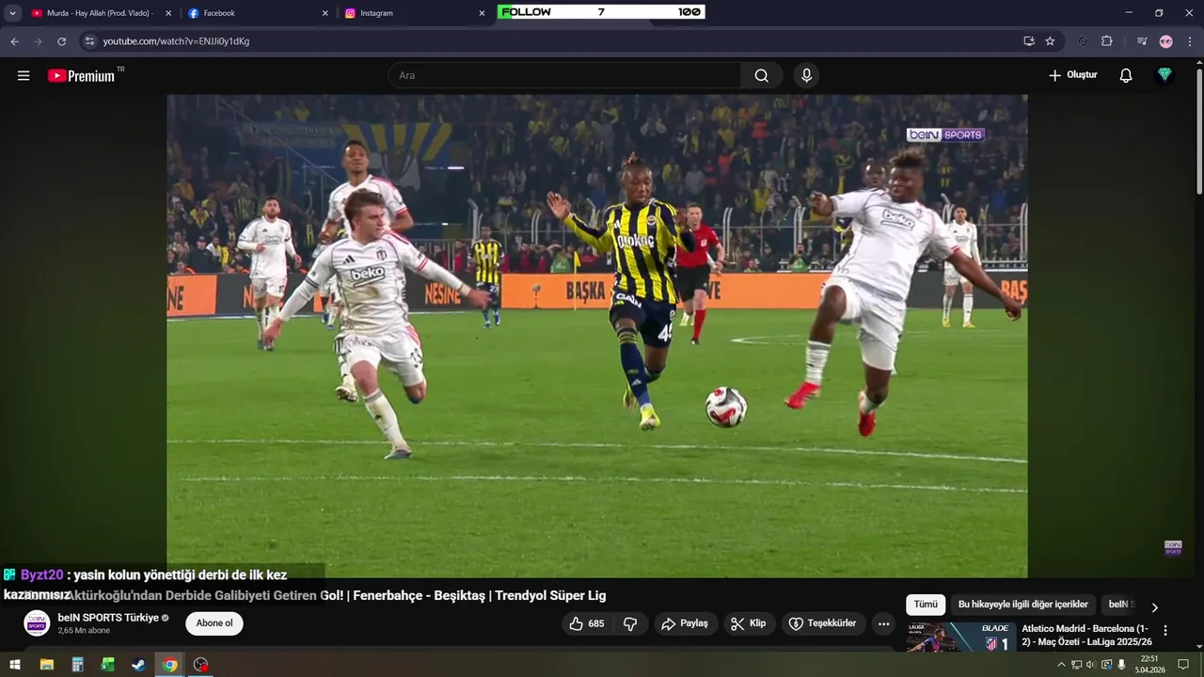Open Atletico Madrid - Barcelona video thumbnail
This screenshot has width=1204, height=677.
point(961,638)
